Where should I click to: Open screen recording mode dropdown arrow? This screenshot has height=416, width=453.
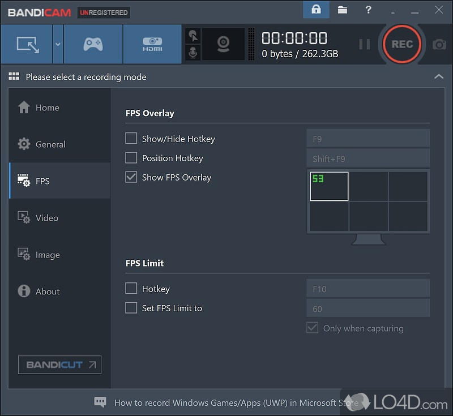58,44
